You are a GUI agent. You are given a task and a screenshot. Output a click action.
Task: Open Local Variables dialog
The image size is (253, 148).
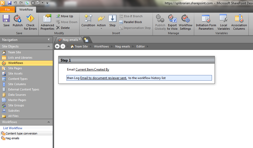[x=224, y=22]
